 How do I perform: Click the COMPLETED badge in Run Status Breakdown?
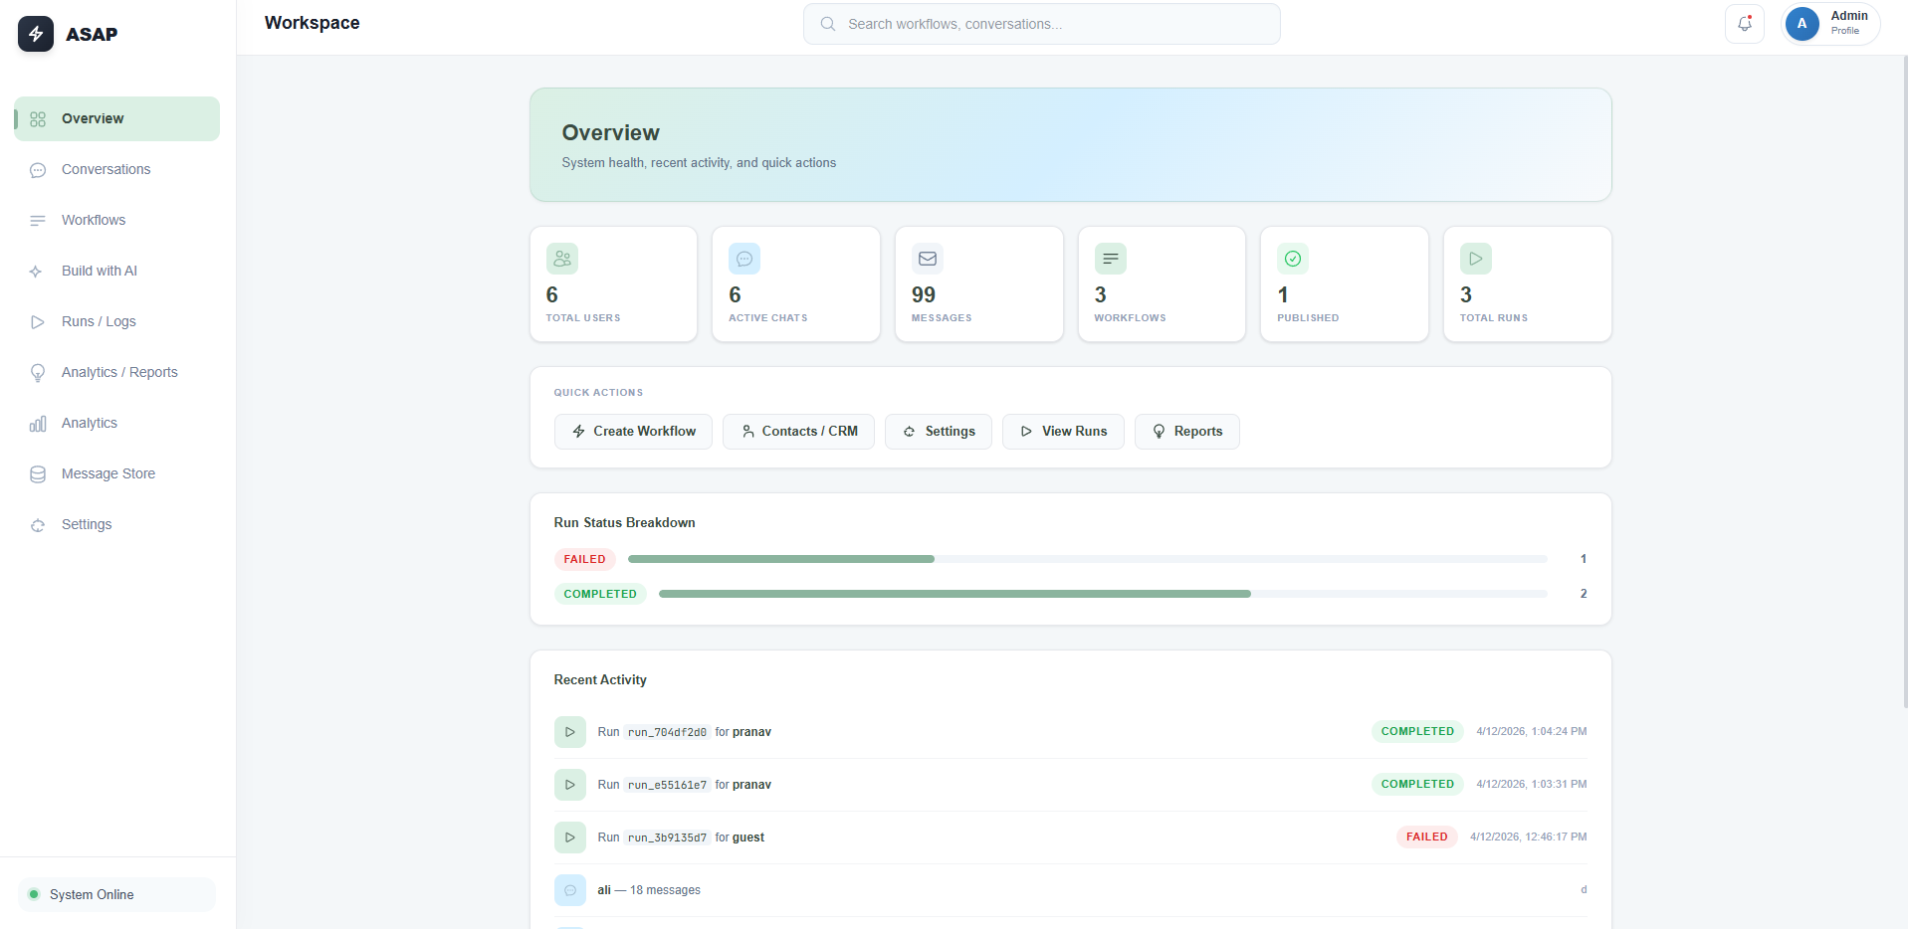tap(600, 594)
